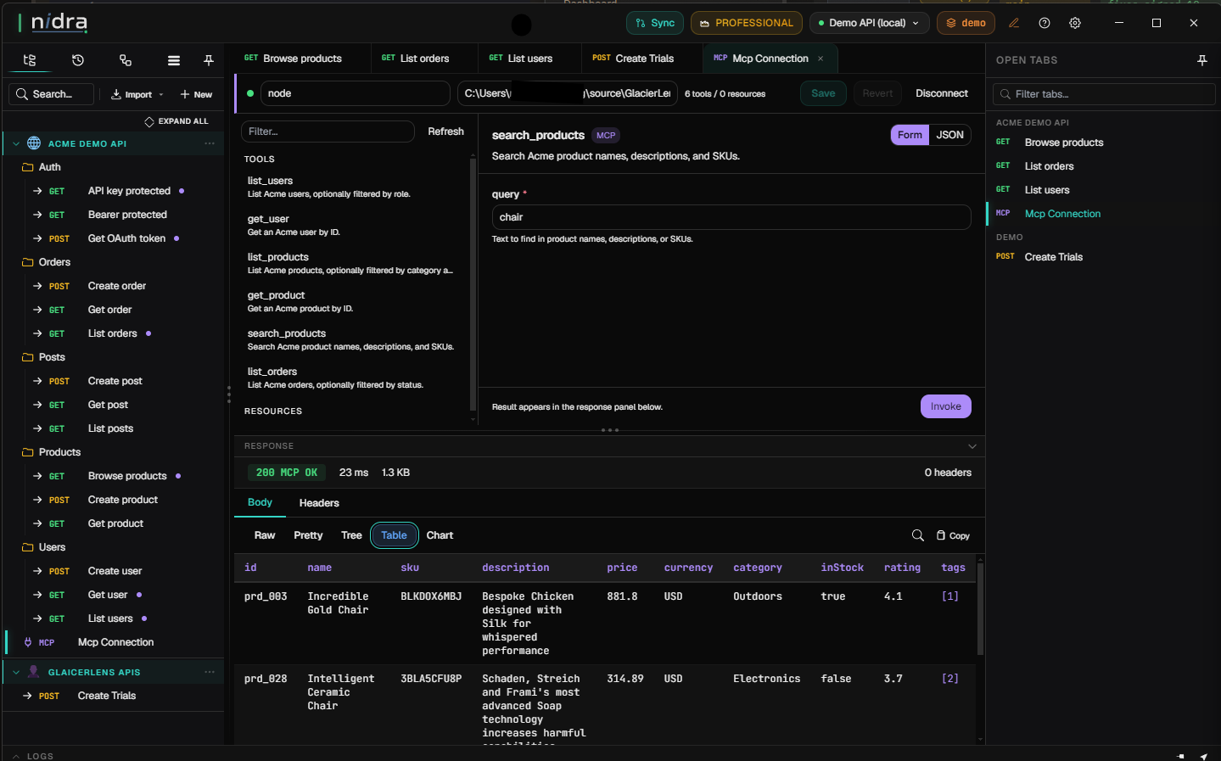Switch to Form view toggle

tap(910, 135)
